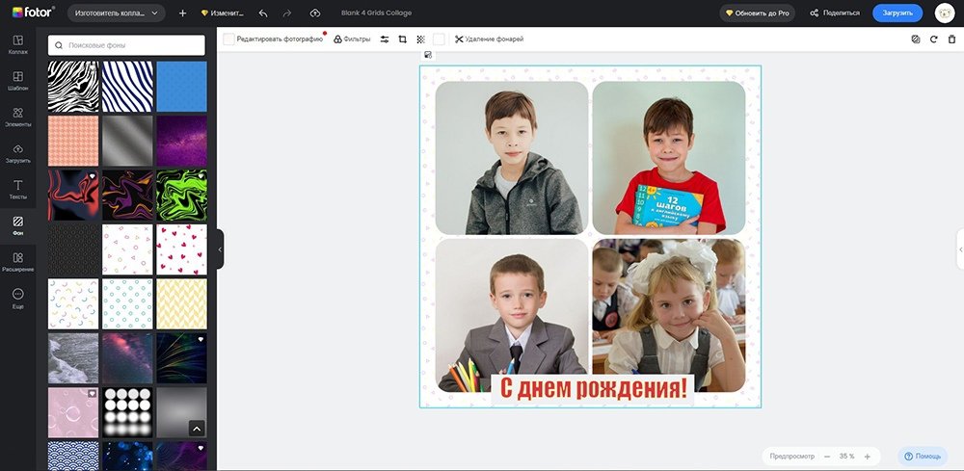Select the green liquid swirl background

click(181, 196)
